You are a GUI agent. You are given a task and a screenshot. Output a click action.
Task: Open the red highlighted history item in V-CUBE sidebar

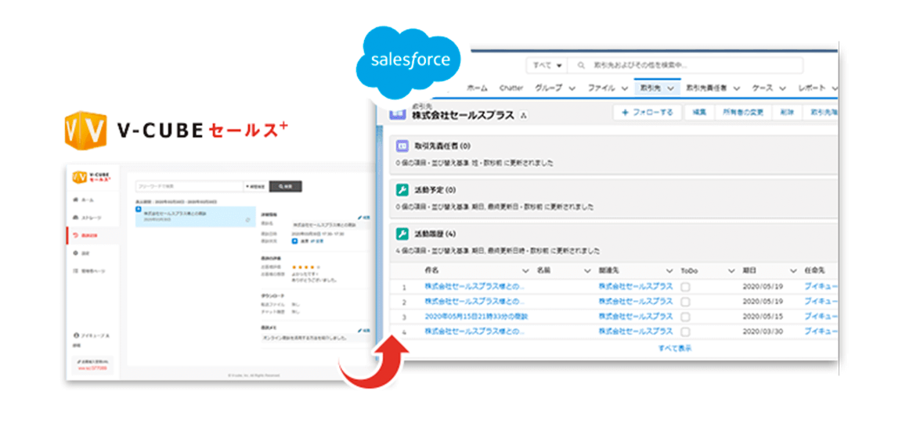92,235
